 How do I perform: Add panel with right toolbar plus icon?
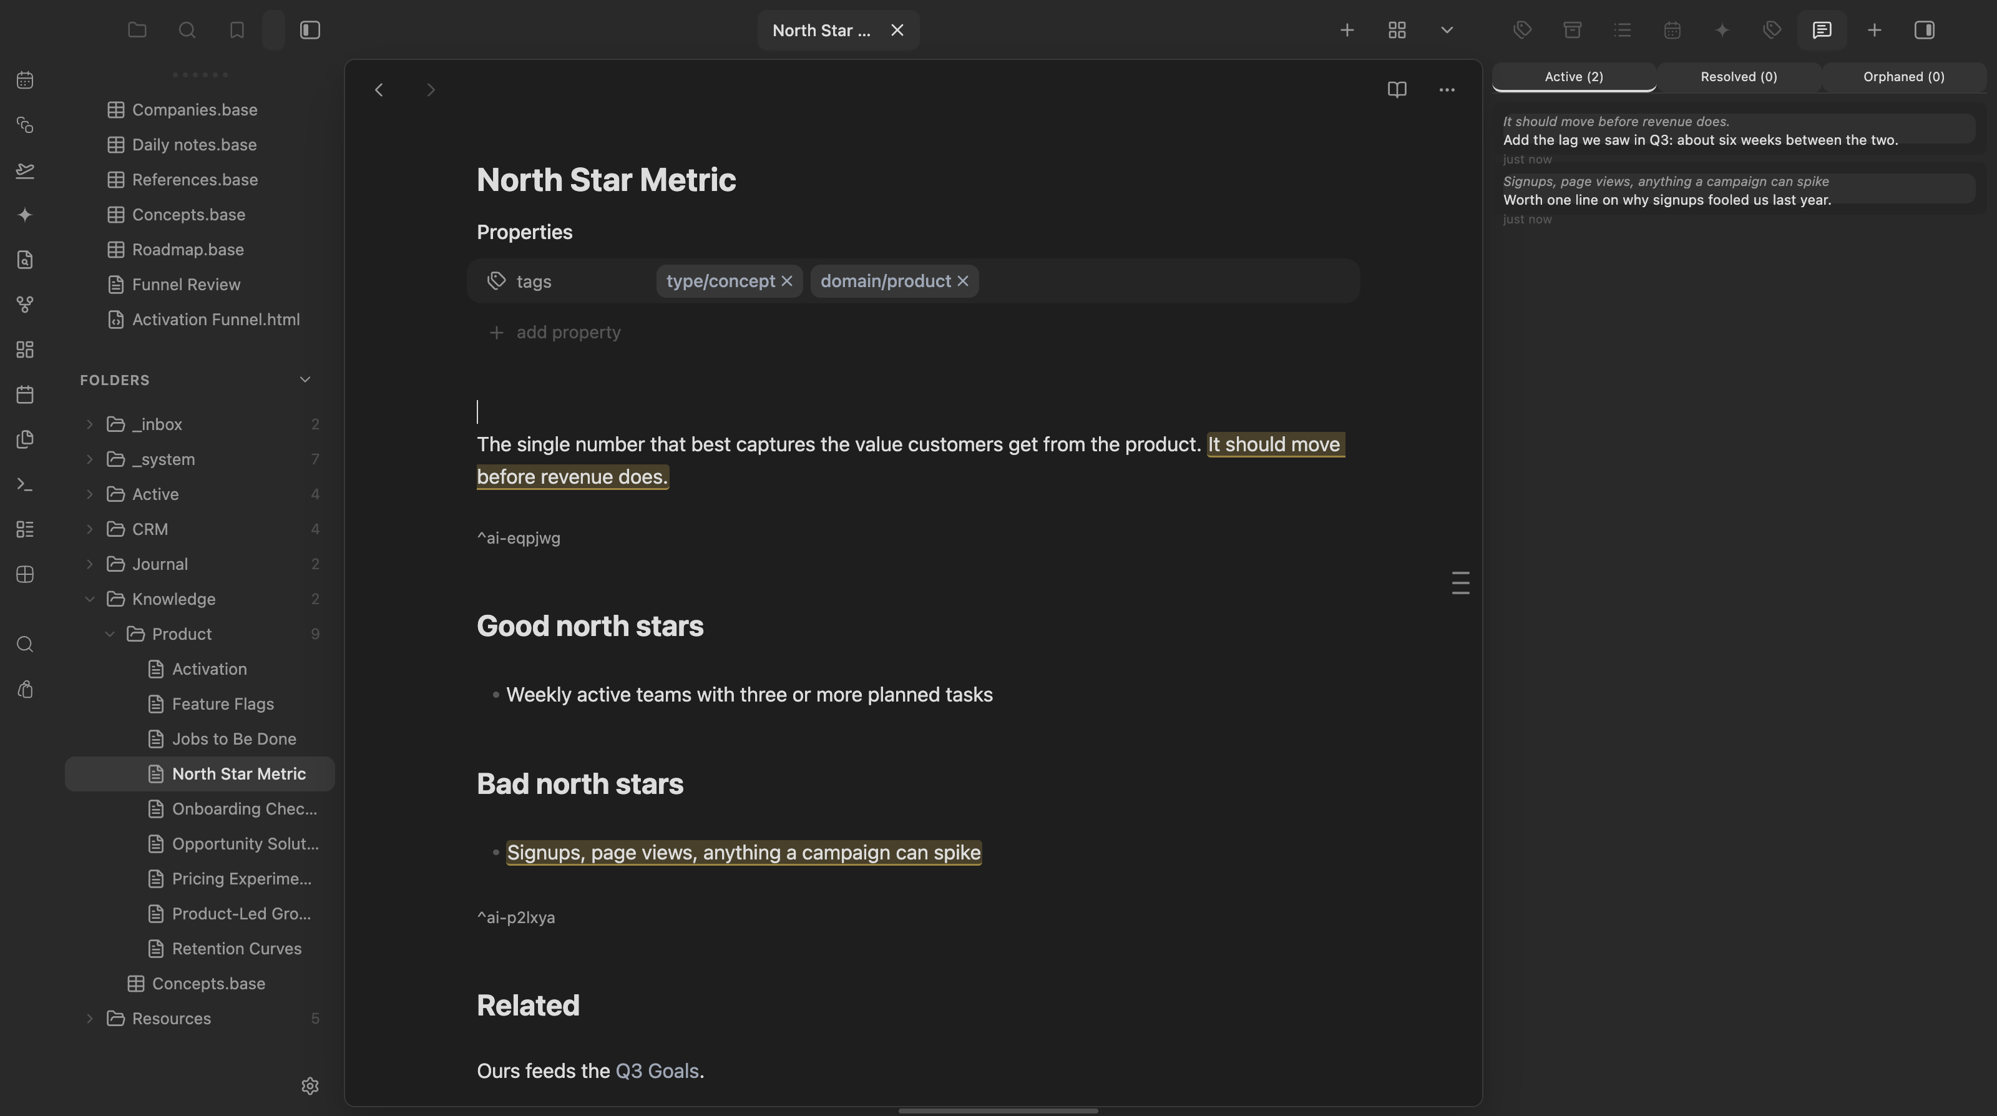coord(1873,30)
